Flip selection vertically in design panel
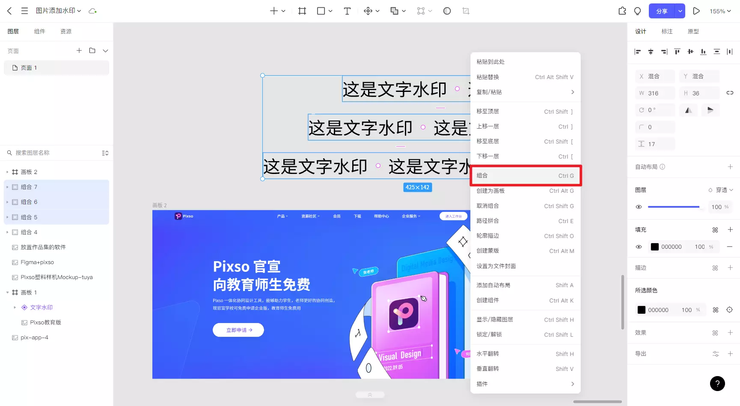The width and height of the screenshot is (740, 406). tap(710, 110)
